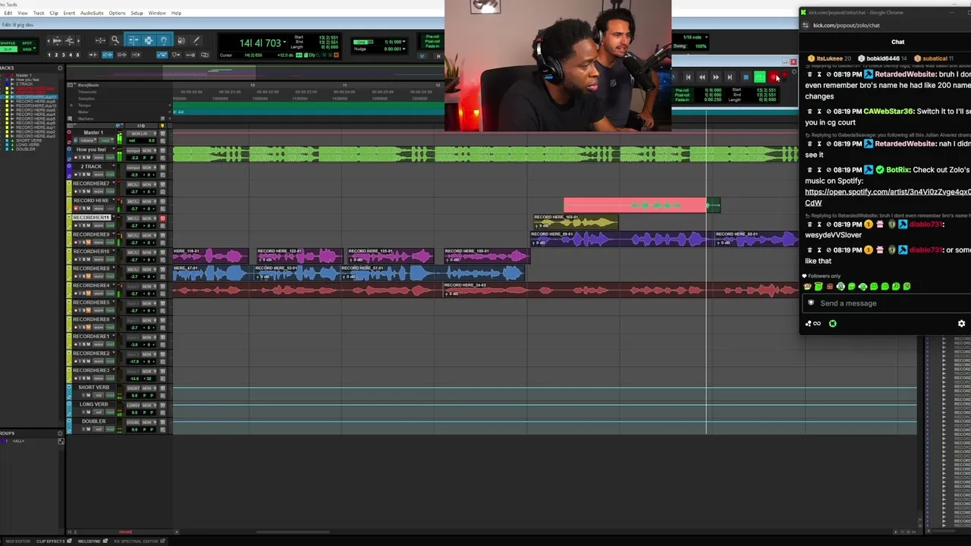The image size is (971, 546).
Task: Open the Groups list menu icon
Action: [x=60, y=433]
